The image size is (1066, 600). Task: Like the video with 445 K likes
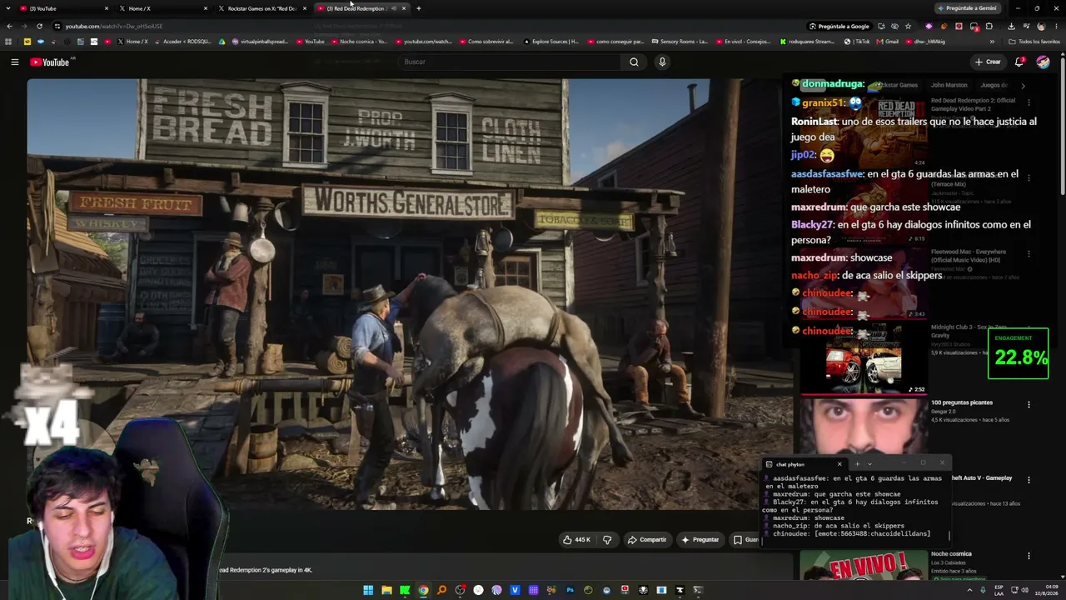click(x=576, y=539)
